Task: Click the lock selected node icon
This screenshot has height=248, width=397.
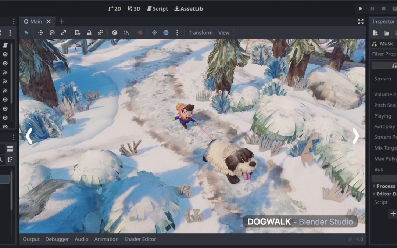Action: [89, 33]
